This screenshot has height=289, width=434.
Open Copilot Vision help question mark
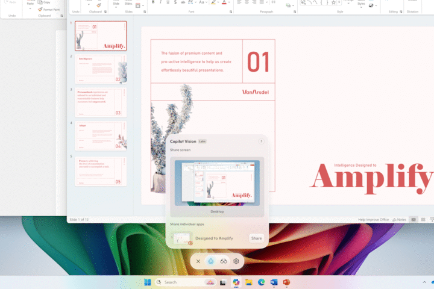tap(261, 141)
